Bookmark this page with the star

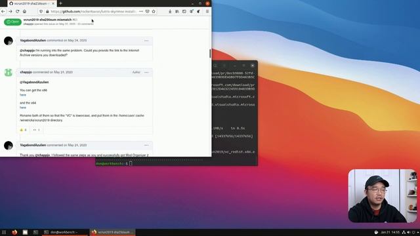[x=154, y=12]
